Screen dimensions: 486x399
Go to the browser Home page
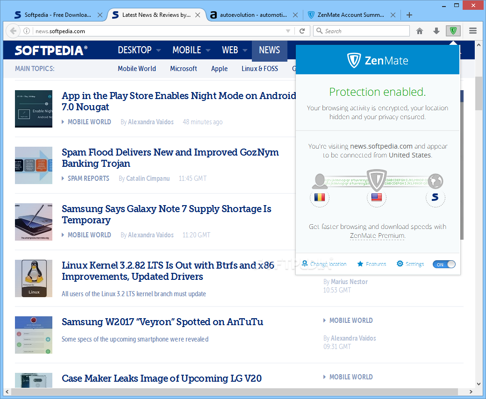(420, 31)
